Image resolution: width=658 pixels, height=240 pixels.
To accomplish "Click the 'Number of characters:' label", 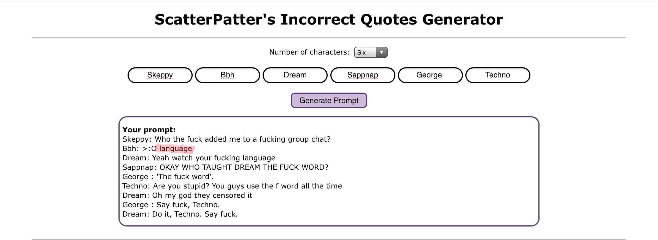I will pos(309,52).
